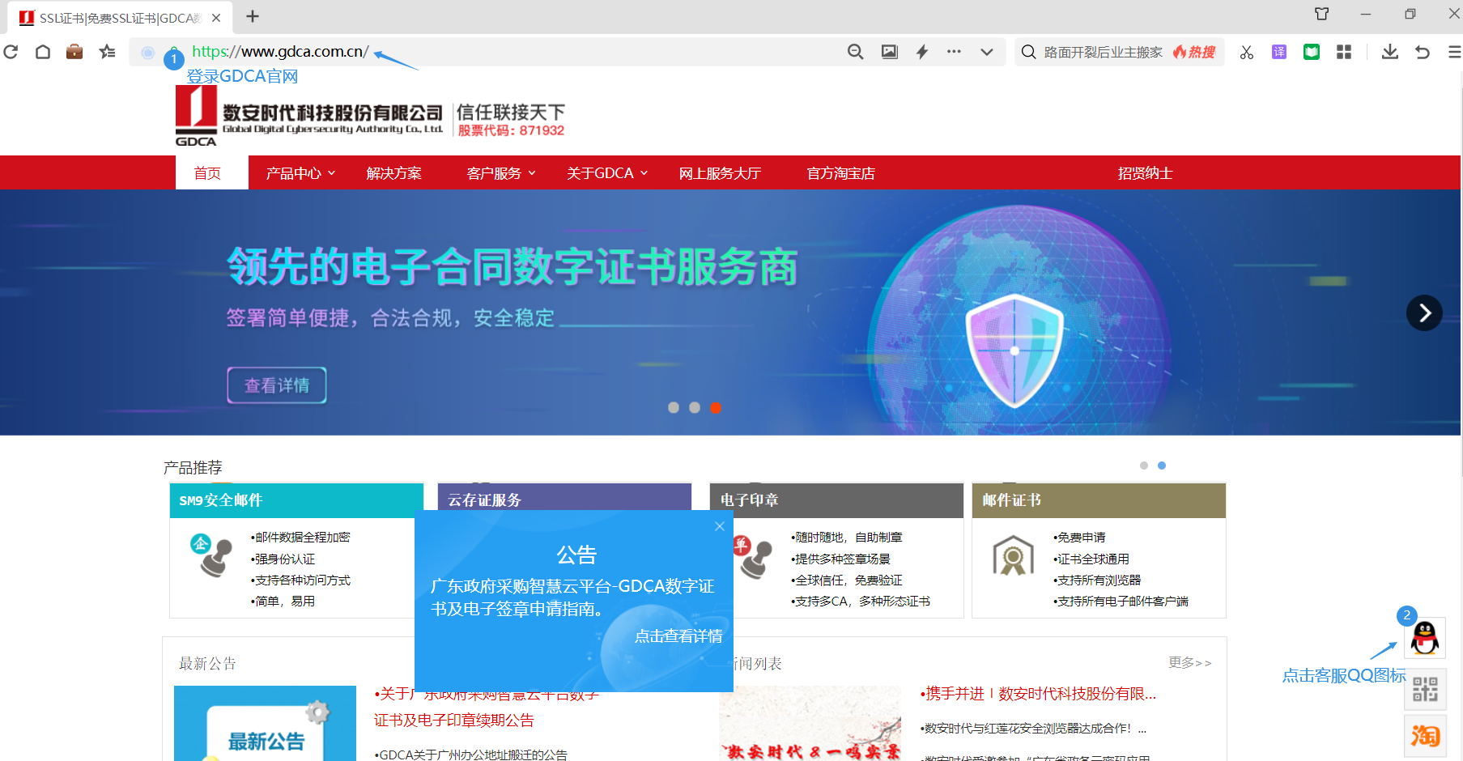Click the SM9 stamp product icon
1463x761 pixels.
click(x=211, y=555)
